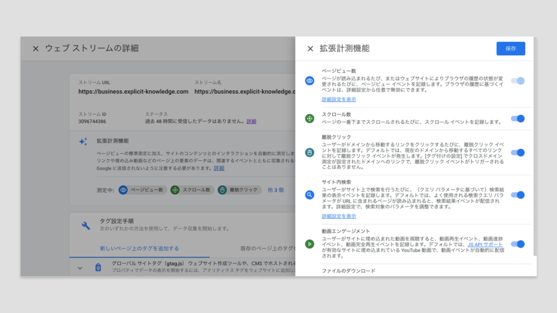The width and height of the screenshot is (557, 313).
Task: Show 詳細設定を表示 under サイト内検索
Action: point(339,216)
